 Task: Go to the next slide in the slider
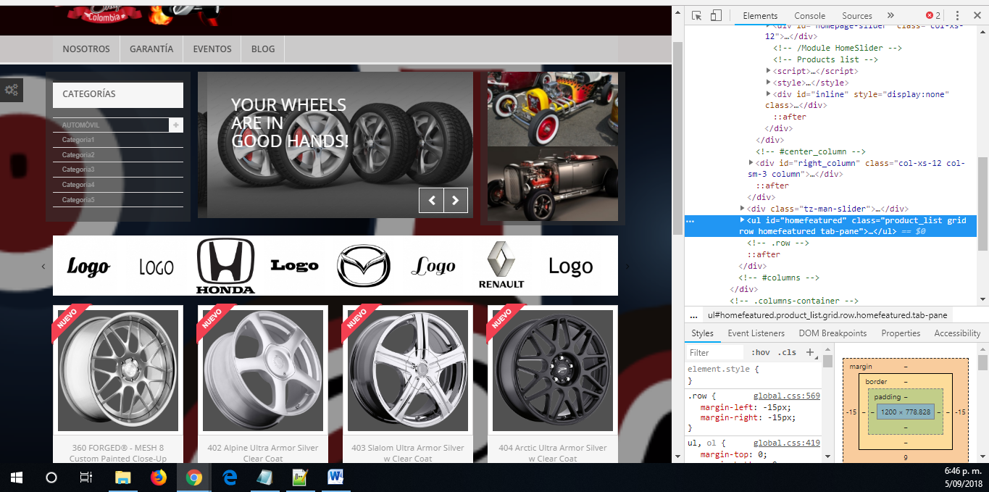456,200
